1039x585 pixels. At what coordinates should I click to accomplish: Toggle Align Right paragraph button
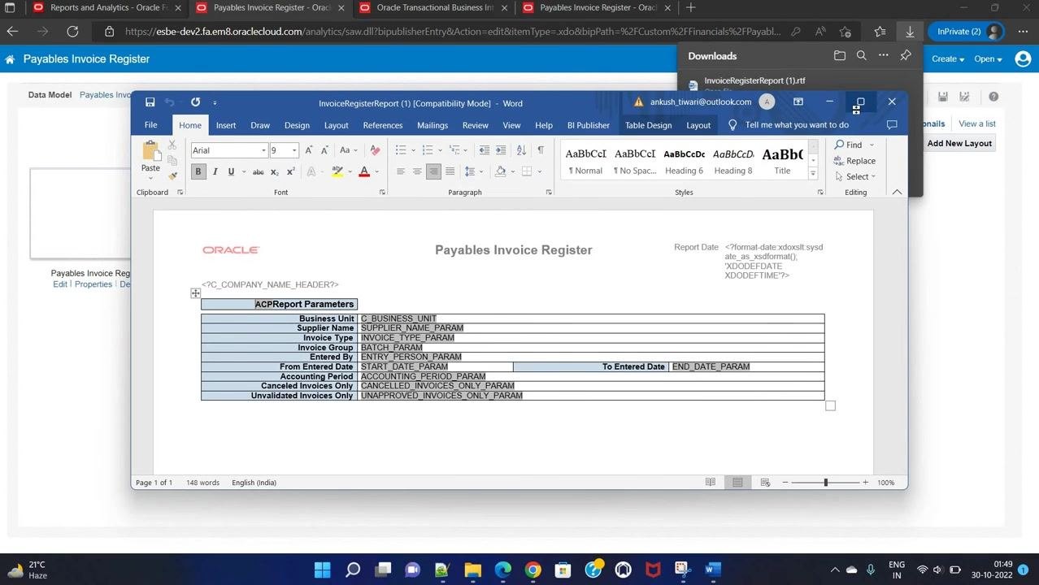coord(433,171)
